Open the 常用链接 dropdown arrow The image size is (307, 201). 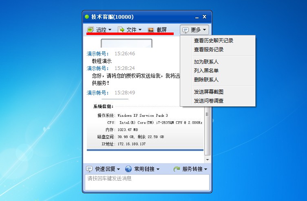coord(158,169)
